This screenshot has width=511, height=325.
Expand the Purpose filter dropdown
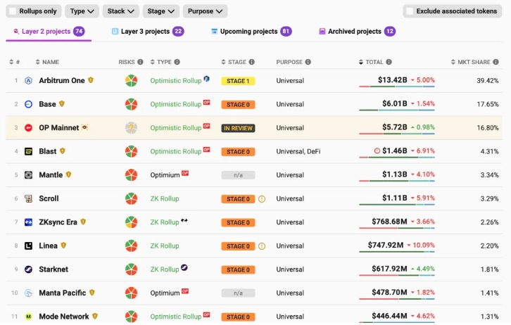pyautogui.click(x=205, y=11)
